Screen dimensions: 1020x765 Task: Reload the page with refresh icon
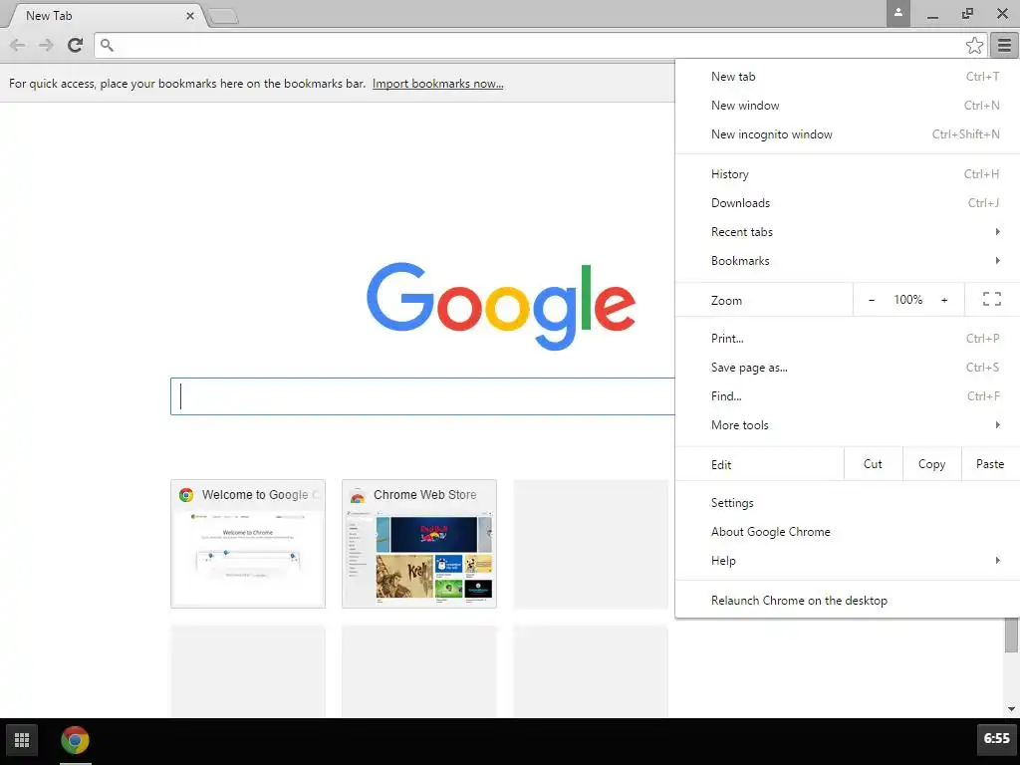(x=76, y=45)
